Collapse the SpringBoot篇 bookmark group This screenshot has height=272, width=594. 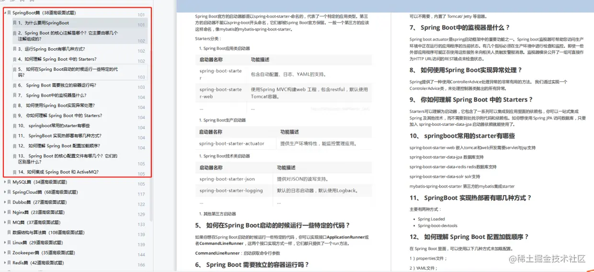(5, 13)
